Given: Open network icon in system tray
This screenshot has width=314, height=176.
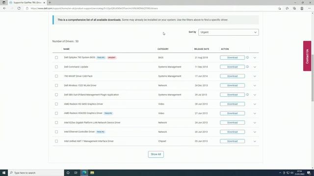Looking at the screenshot, I should [288, 173].
